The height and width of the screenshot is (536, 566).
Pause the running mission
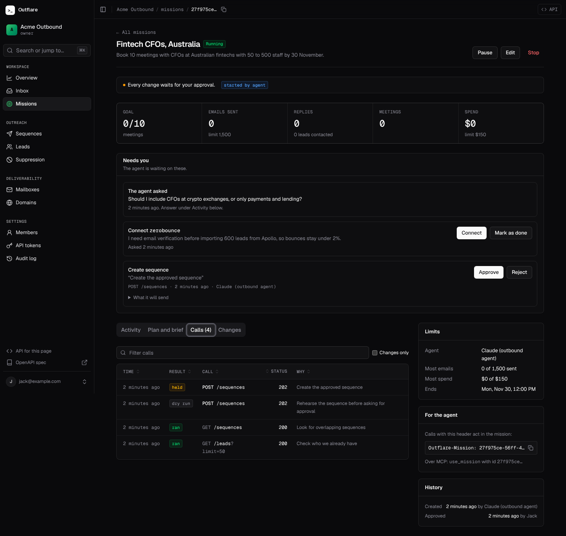pyautogui.click(x=485, y=53)
